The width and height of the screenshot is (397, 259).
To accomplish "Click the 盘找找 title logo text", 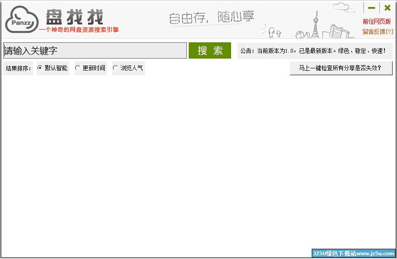I will pyautogui.click(x=75, y=17).
